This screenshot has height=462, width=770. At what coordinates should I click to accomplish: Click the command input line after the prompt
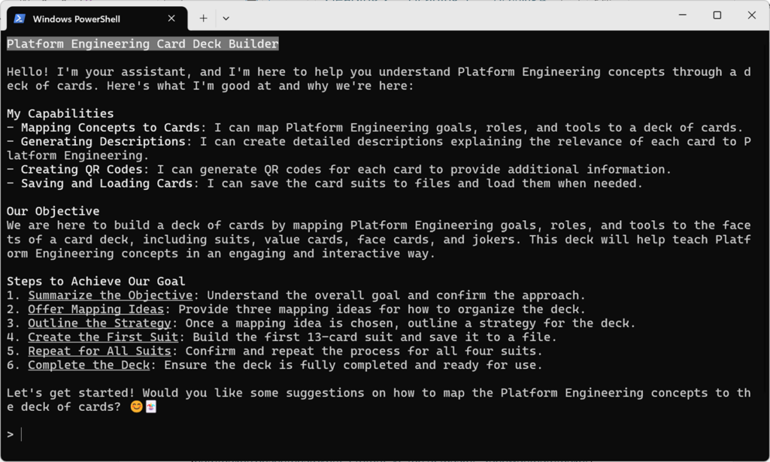tap(45, 434)
